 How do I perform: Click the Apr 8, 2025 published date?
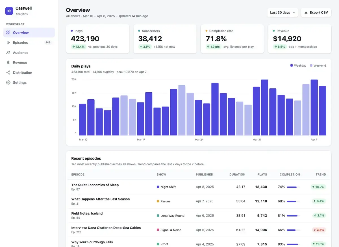pos(205,187)
